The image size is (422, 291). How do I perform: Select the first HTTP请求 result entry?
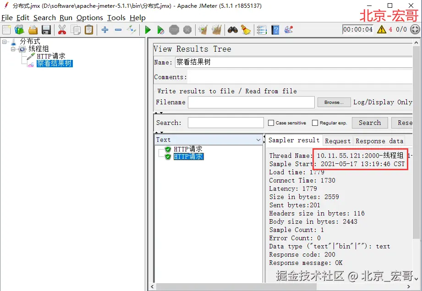(188, 149)
